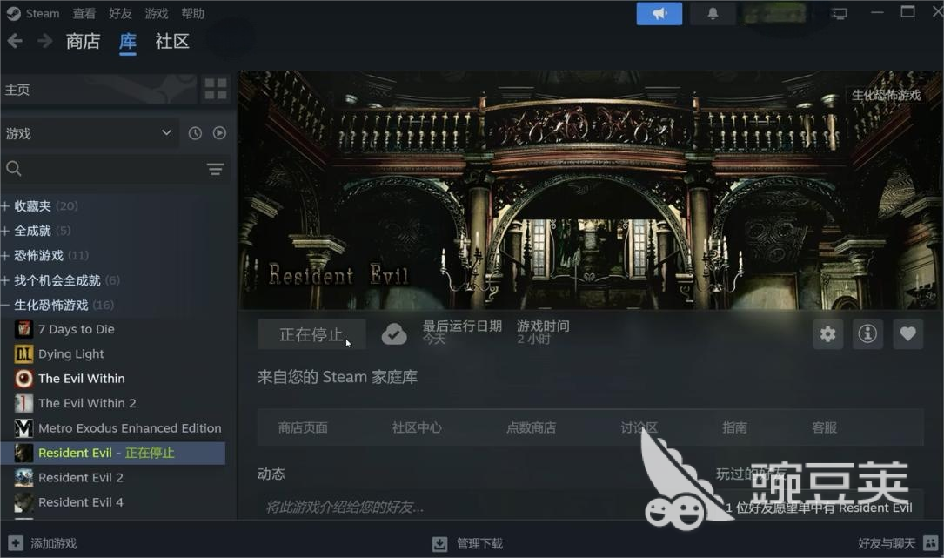This screenshot has width=944, height=558.
Task: Expand the 收藏夹 (20) collection
Action: click(41, 205)
